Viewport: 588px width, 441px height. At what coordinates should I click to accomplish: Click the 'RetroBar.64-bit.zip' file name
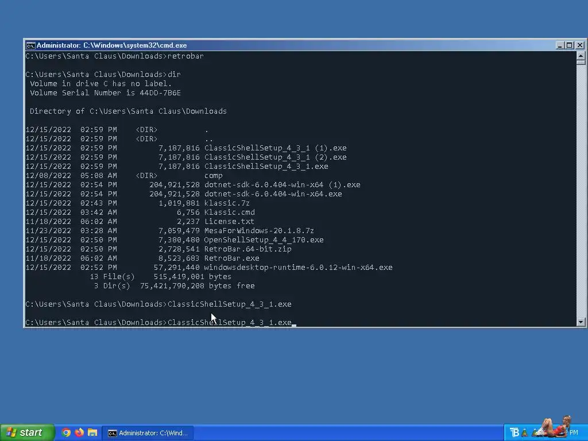247,249
